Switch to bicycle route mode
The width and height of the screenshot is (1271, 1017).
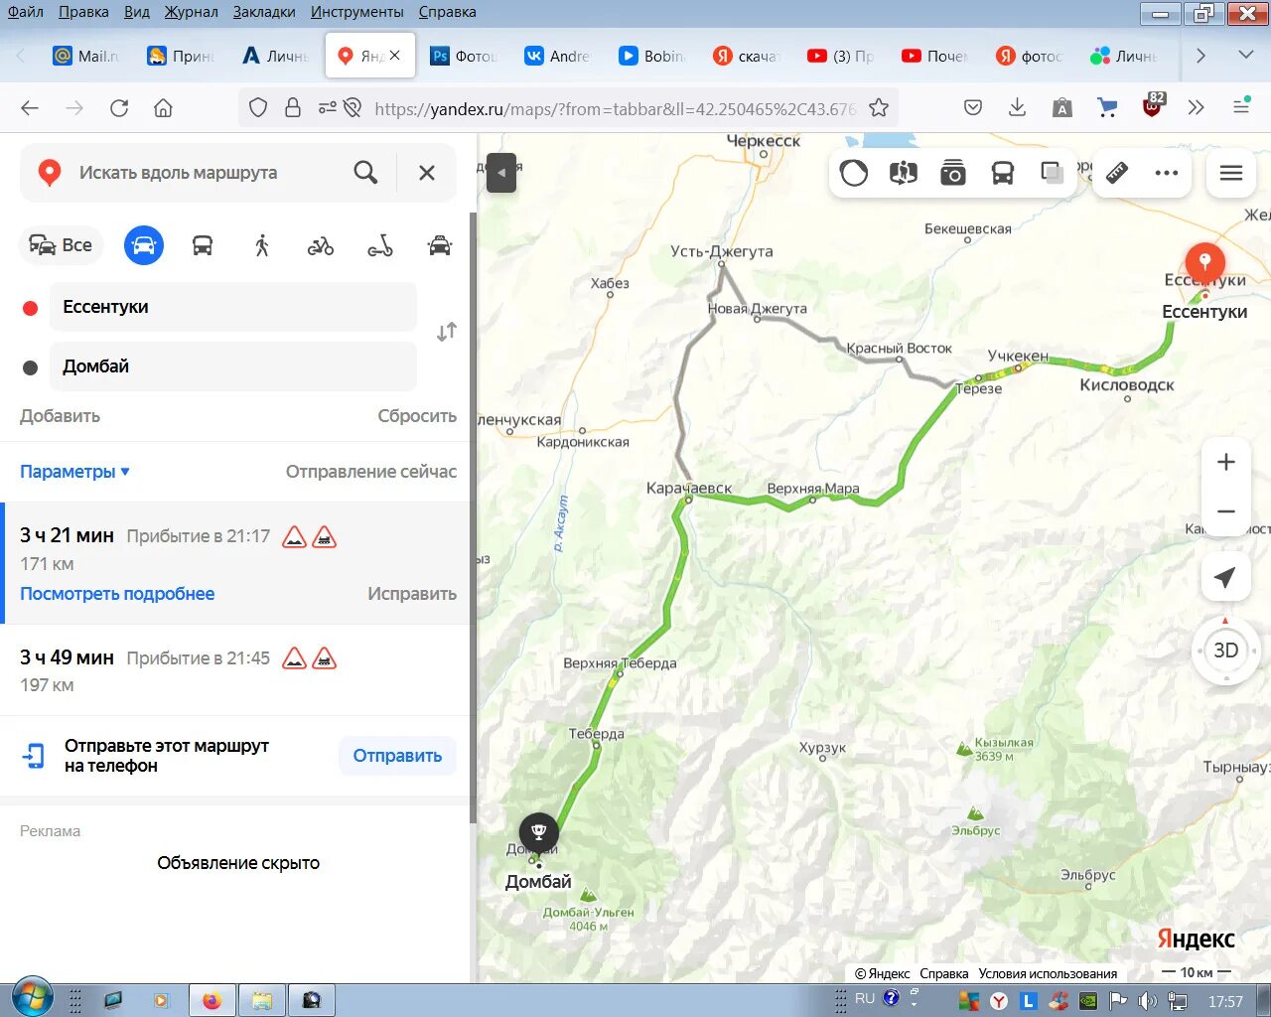point(321,245)
